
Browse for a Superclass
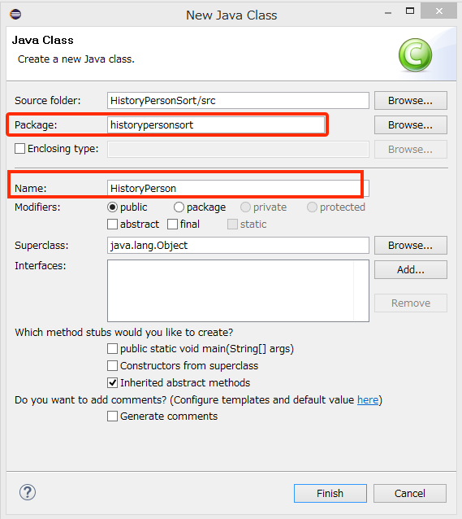coord(411,246)
